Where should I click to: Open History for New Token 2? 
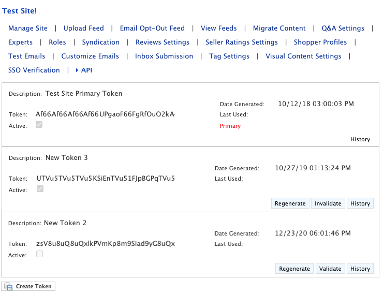point(360,269)
